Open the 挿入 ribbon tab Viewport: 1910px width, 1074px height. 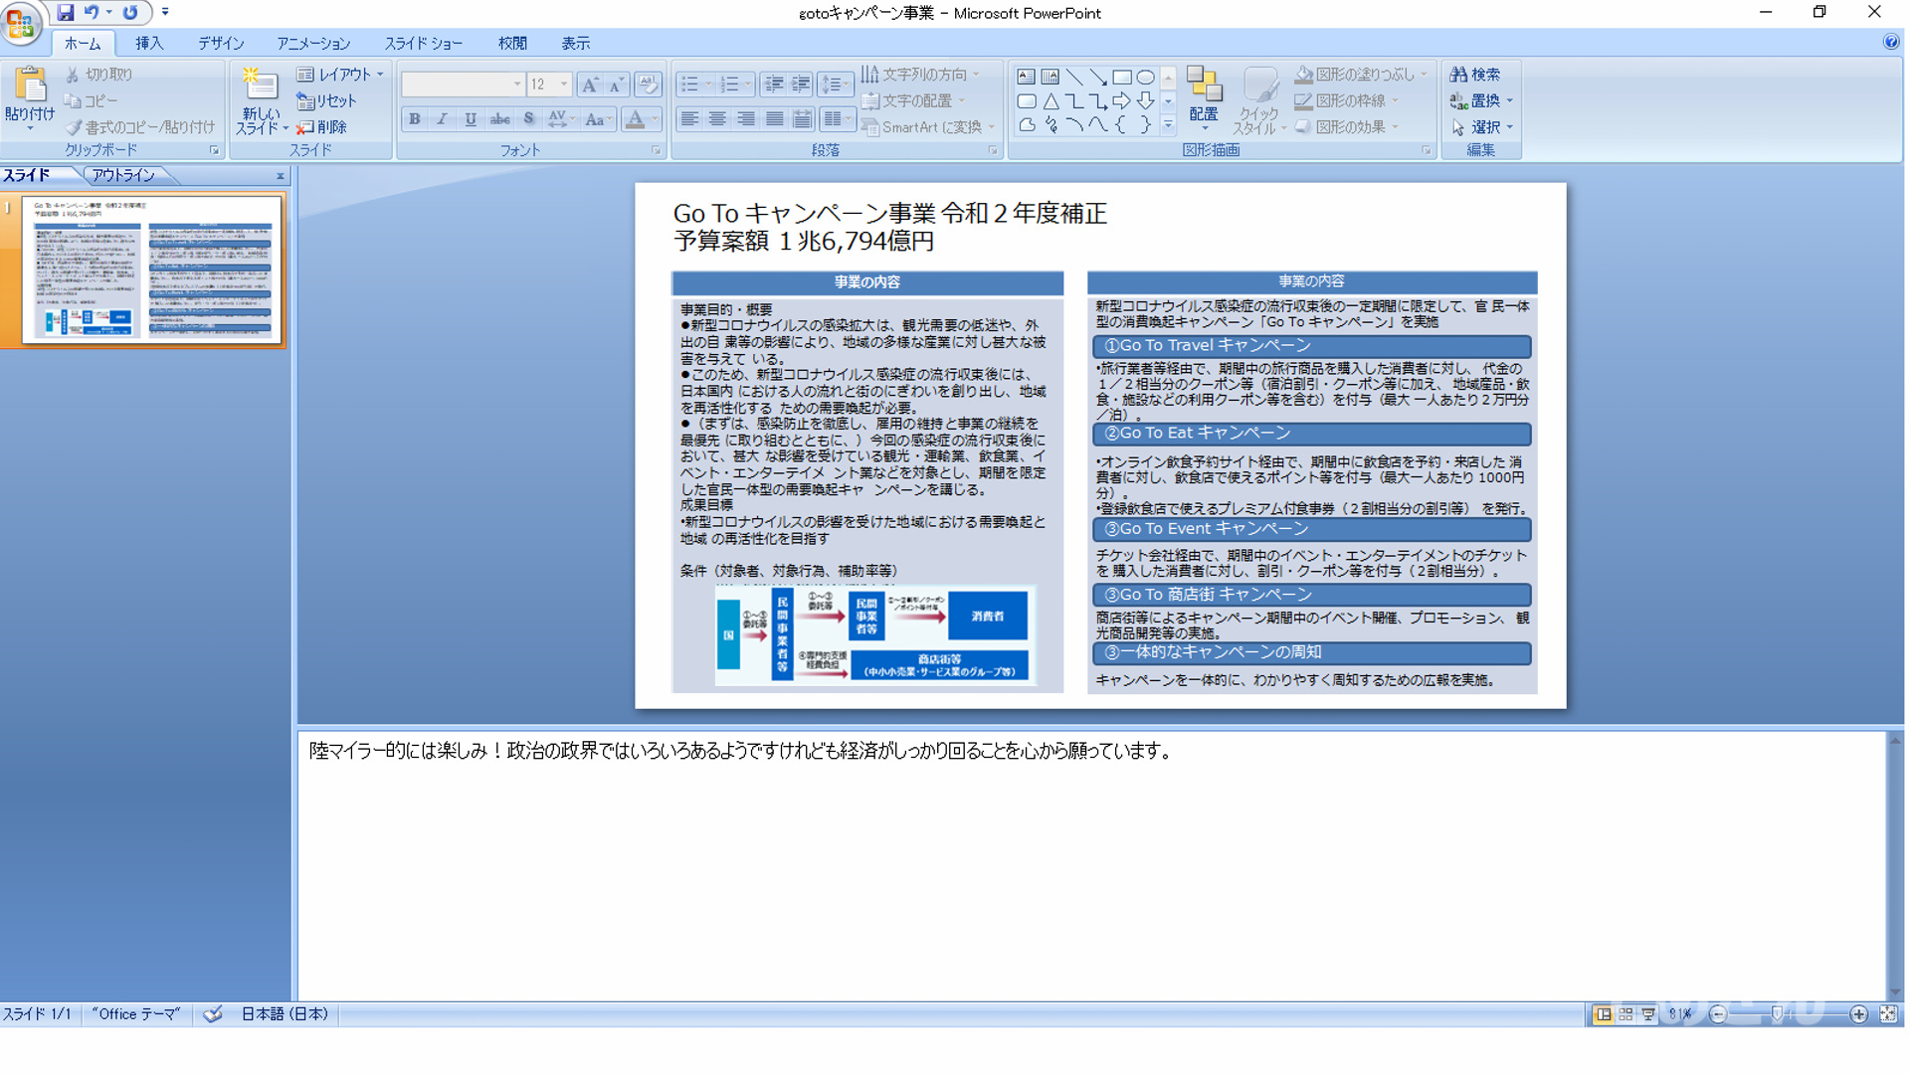point(149,44)
